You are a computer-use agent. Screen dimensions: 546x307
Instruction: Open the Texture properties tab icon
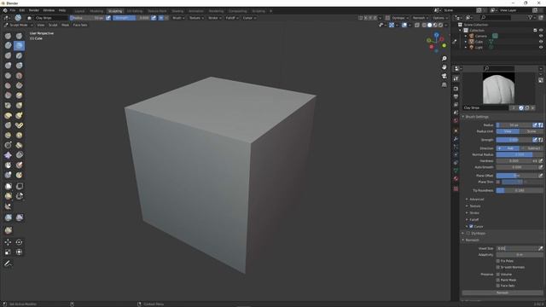(456, 188)
